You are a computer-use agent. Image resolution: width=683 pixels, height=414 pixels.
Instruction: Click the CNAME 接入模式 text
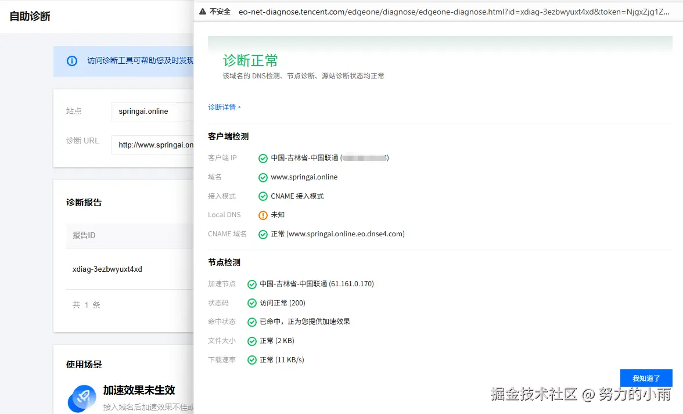297,196
